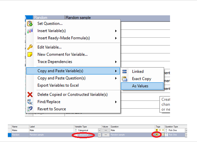Click the red X delete icon

coord(30,95)
